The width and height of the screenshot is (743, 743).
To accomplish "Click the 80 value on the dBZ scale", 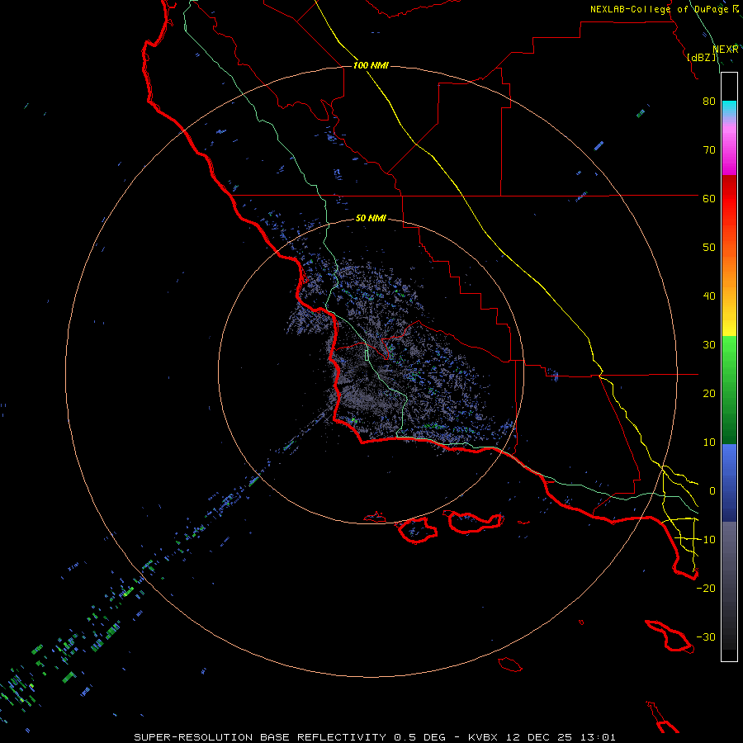I will click(709, 101).
